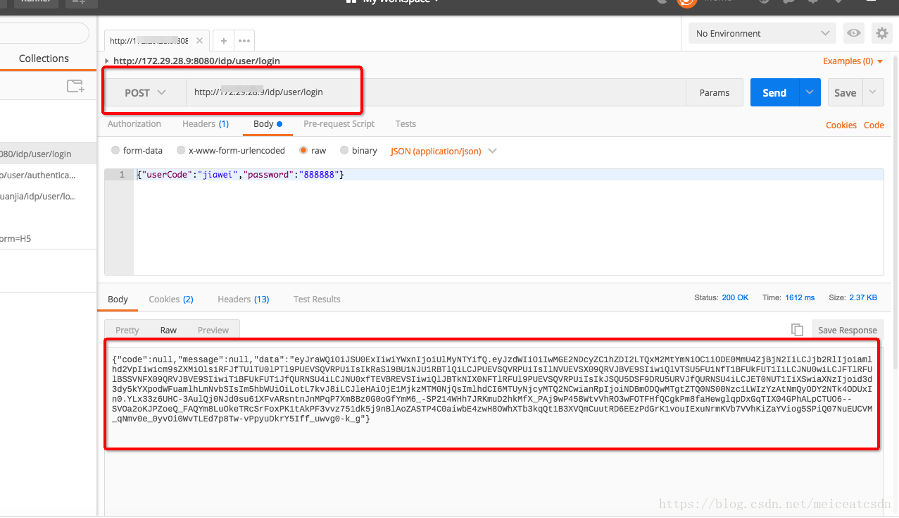The height and width of the screenshot is (518, 899).
Task: Click the request title http://172.29.28.9:8080/idp/user/login
Action: tap(196, 61)
